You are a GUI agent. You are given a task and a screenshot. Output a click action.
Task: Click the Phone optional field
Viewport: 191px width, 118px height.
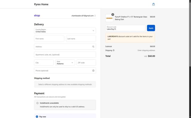pyautogui.click(x=65, y=71)
